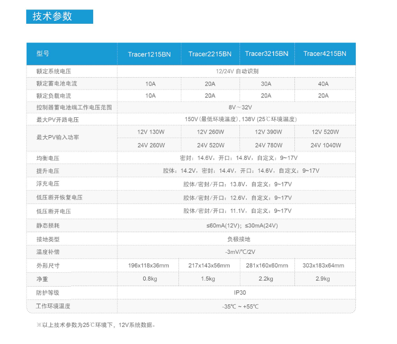Click the 12V 260W cell
The width and height of the screenshot is (397, 344).
[211, 132]
